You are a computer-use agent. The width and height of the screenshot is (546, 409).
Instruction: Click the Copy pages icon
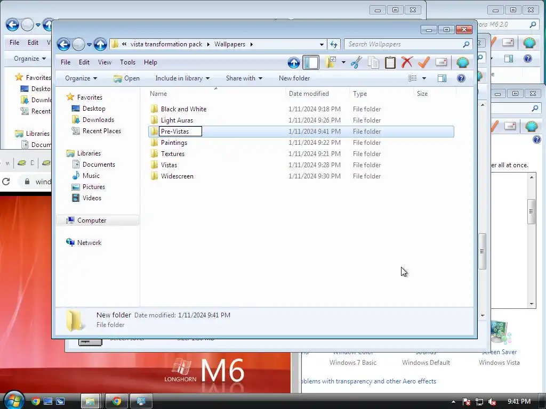click(373, 63)
